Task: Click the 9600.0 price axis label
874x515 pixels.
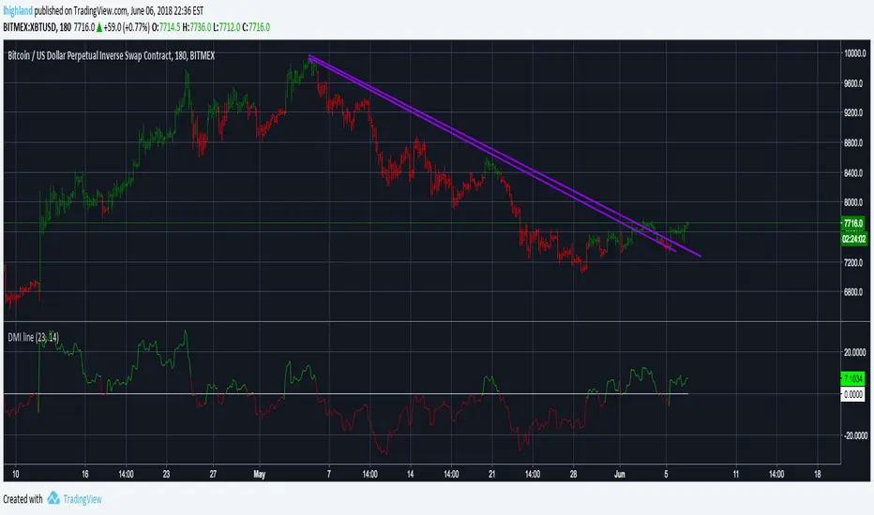Action: pyautogui.click(x=853, y=83)
